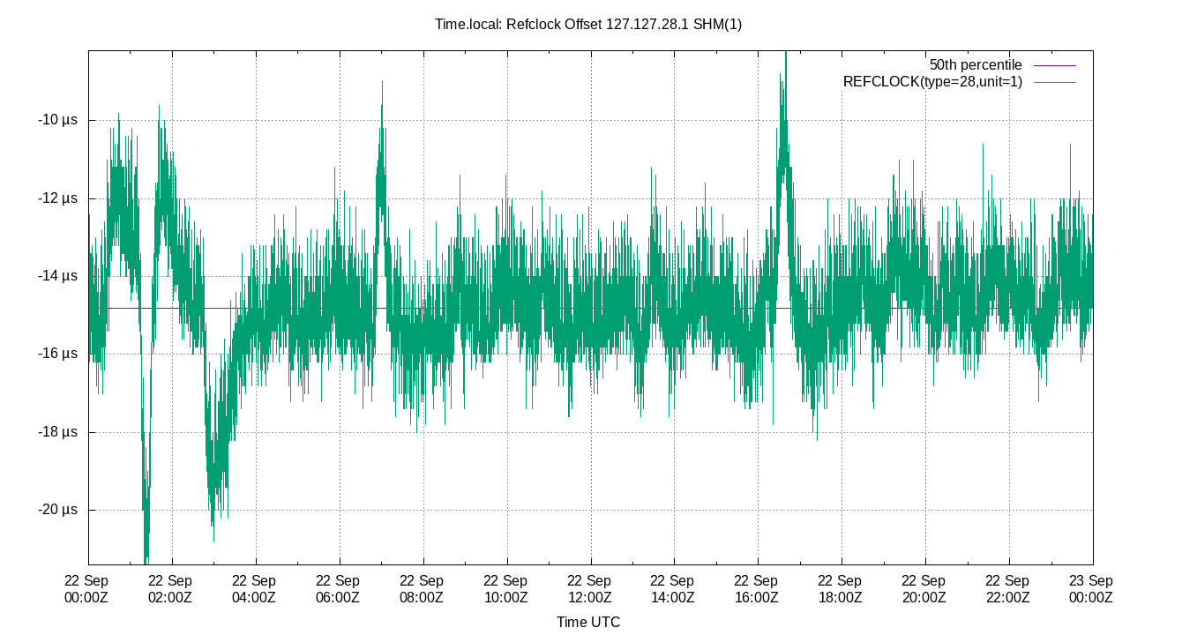Viewport: 1182px width, 635px height.
Task: Click the 22 Sep 22:00Z x-axis label
Action: click(1008, 589)
